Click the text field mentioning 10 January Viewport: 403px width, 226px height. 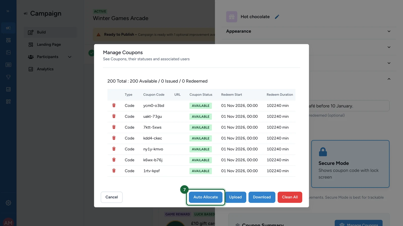click(x=349, y=106)
